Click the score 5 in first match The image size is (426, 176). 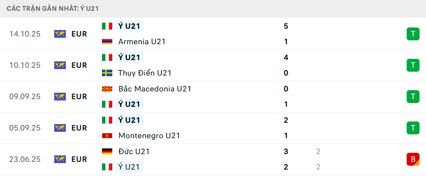coord(286,26)
